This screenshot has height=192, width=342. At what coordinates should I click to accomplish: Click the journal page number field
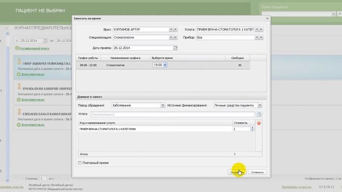(43, 179)
